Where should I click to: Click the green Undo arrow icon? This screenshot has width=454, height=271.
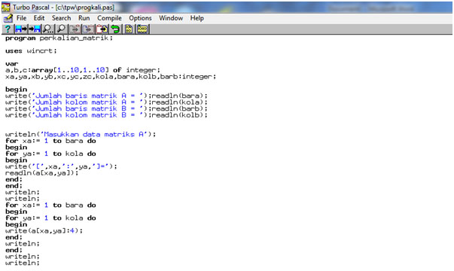tap(115, 29)
